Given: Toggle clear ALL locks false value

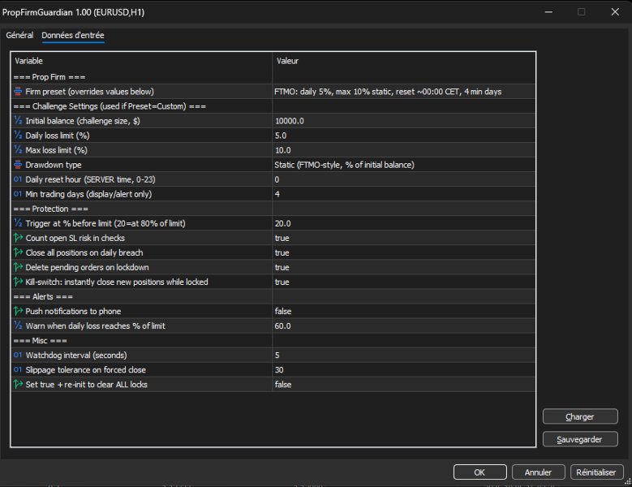Looking at the screenshot, I should [x=404, y=384].
